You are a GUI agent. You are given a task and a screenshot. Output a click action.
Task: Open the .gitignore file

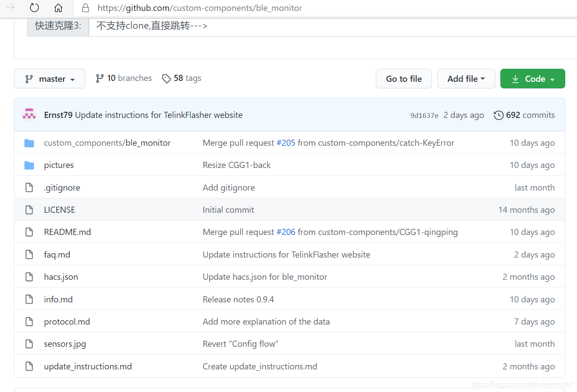(x=62, y=188)
